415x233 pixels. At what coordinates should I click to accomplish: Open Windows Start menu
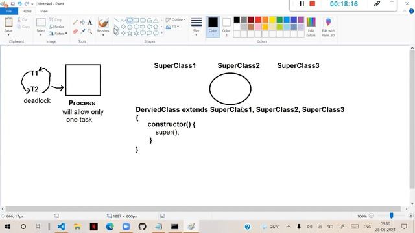[x=7, y=227]
